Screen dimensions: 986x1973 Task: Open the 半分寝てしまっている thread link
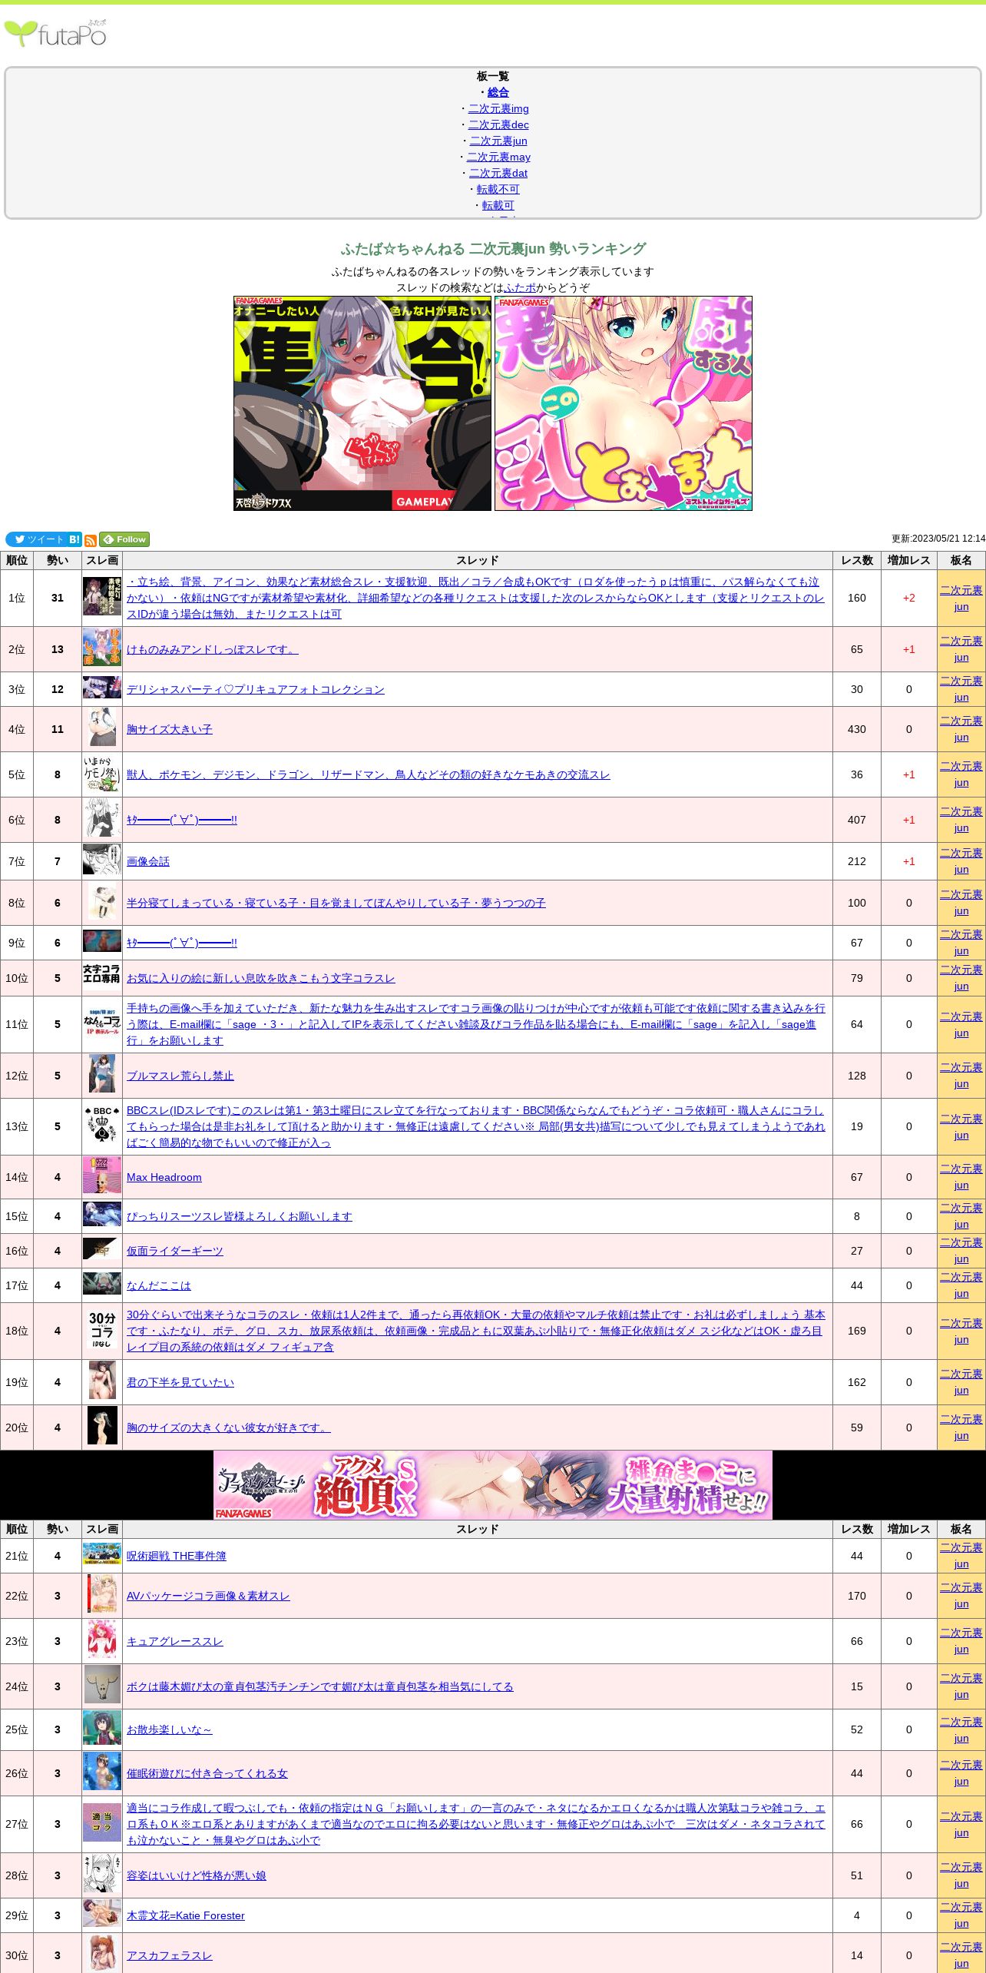coord(336,903)
